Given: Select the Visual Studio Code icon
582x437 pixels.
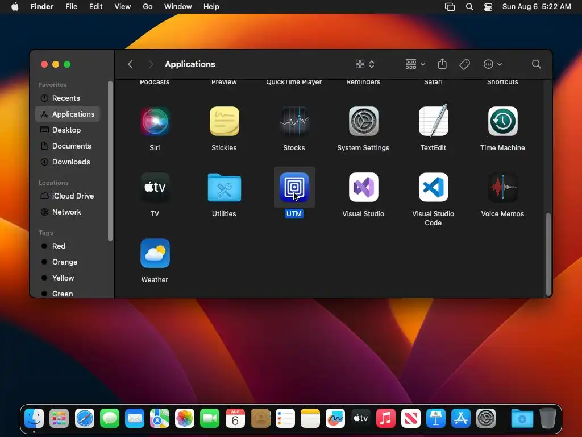Looking at the screenshot, I should (433, 187).
